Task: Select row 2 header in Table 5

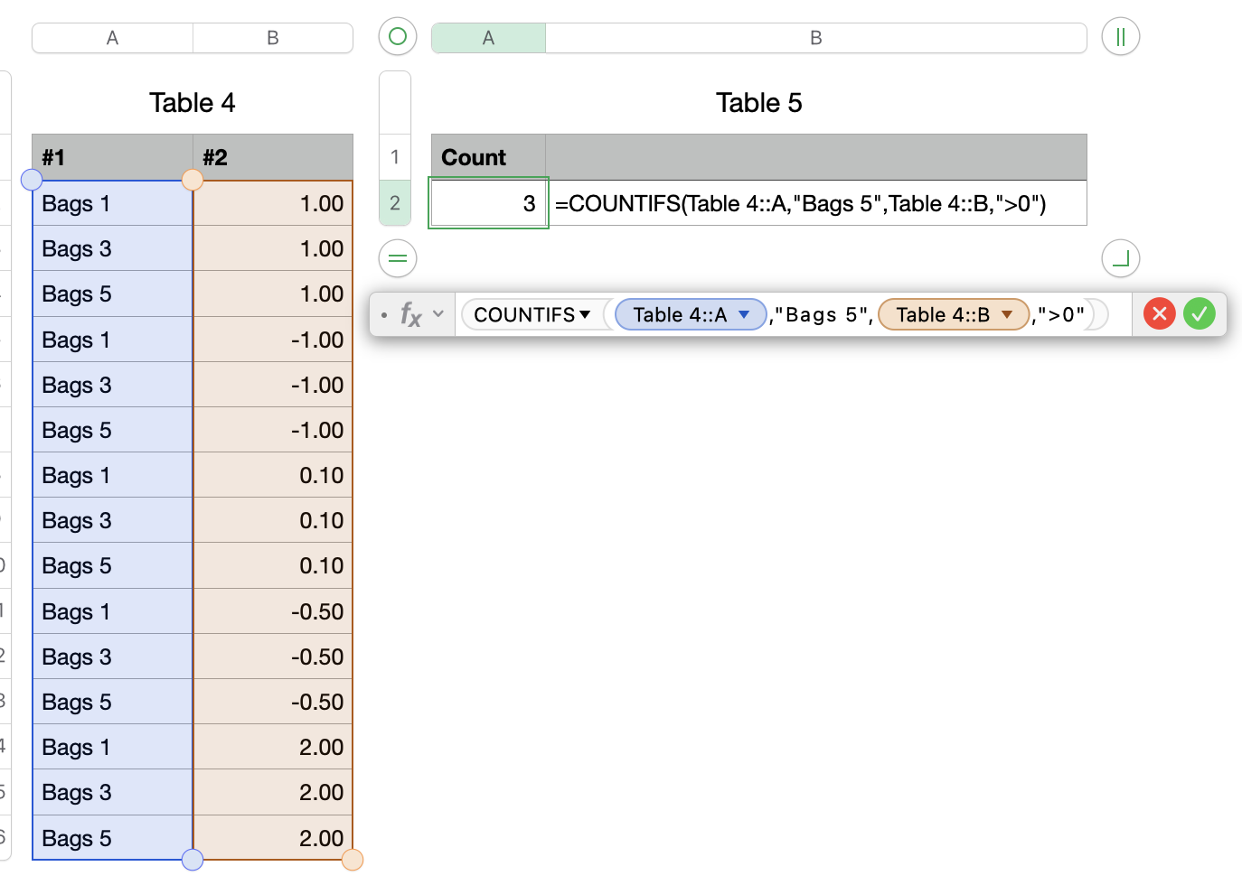Action: (395, 202)
